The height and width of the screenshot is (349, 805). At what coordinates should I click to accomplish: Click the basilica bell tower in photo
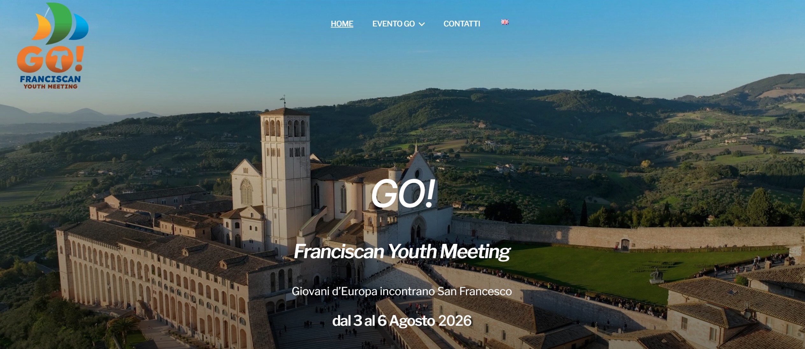(285, 178)
